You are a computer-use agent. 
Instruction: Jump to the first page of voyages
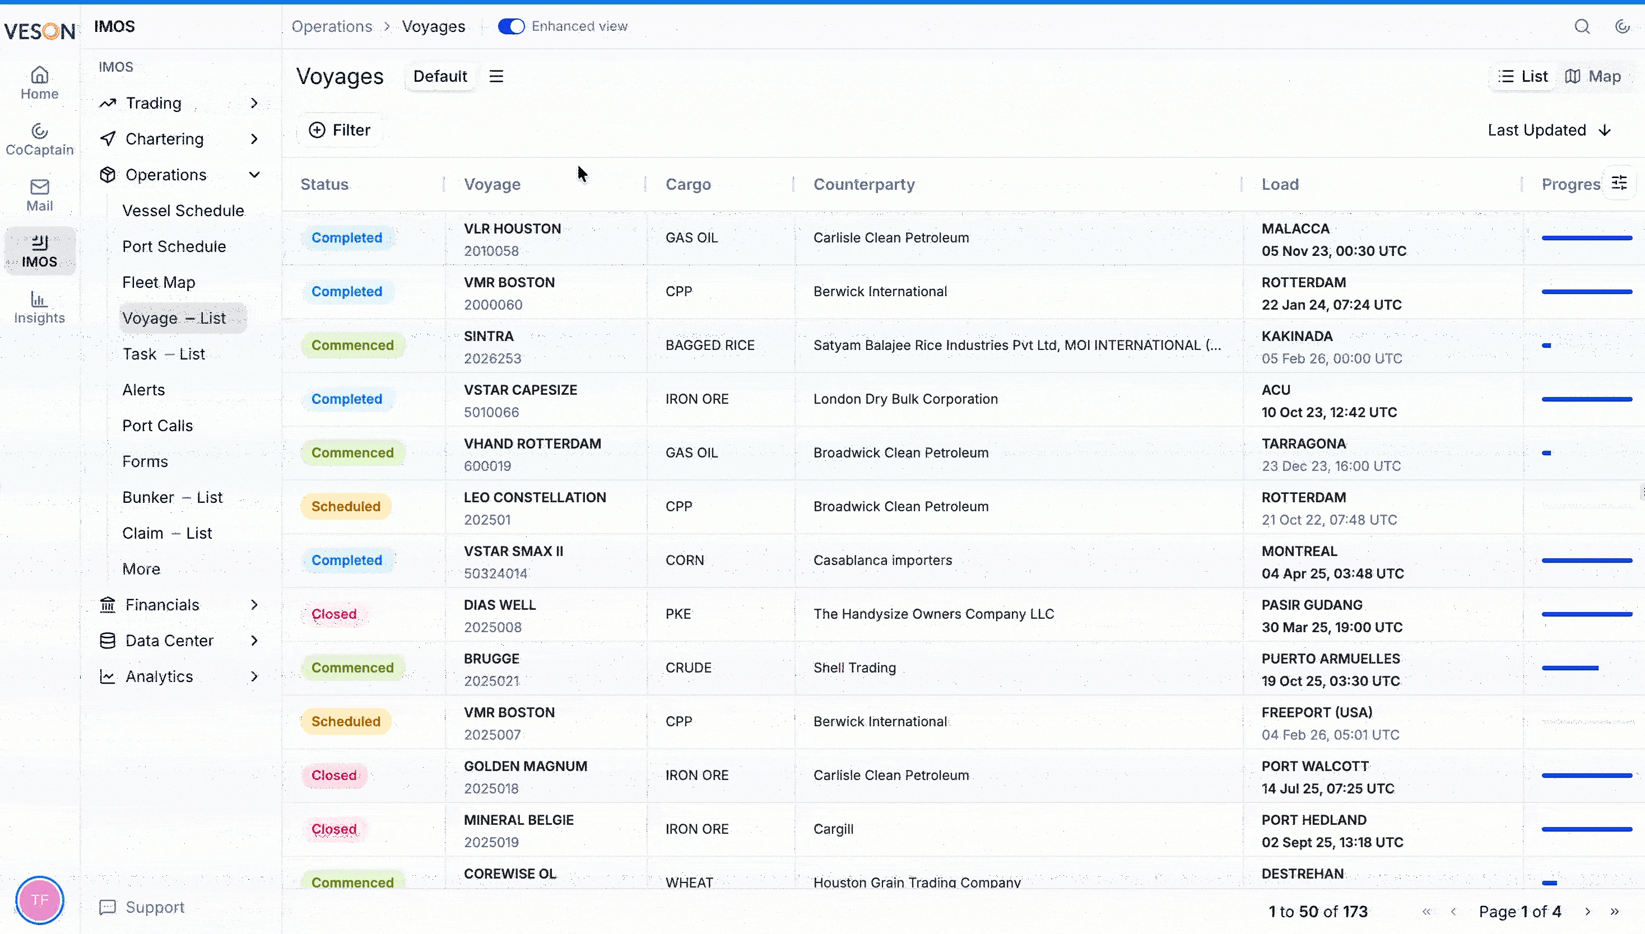click(x=1426, y=912)
